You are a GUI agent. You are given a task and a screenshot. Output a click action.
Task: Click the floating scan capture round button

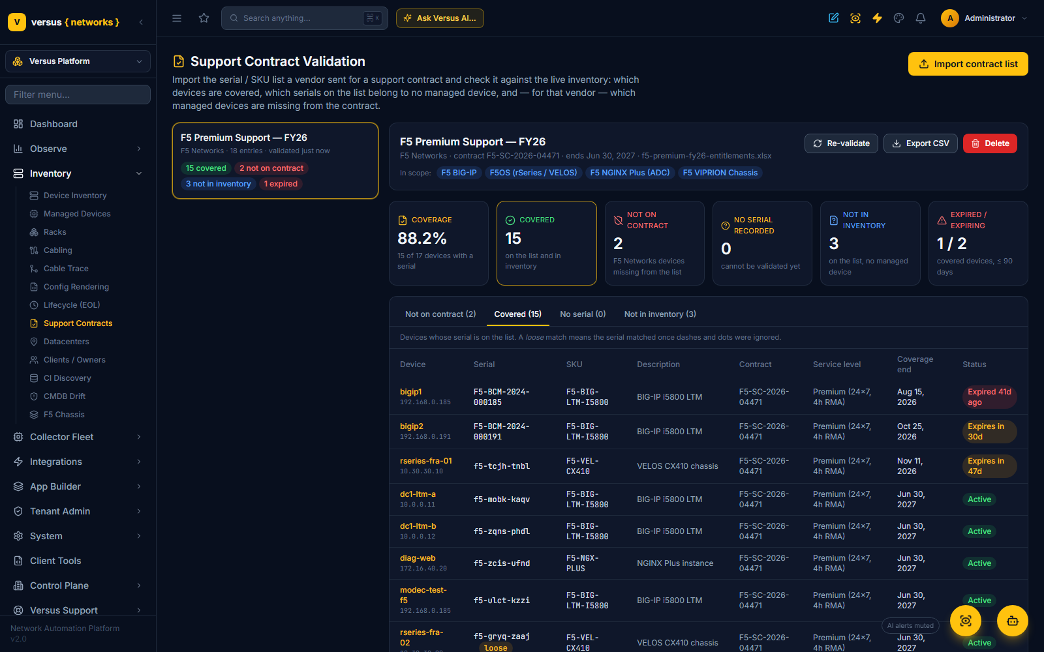tap(966, 621)
